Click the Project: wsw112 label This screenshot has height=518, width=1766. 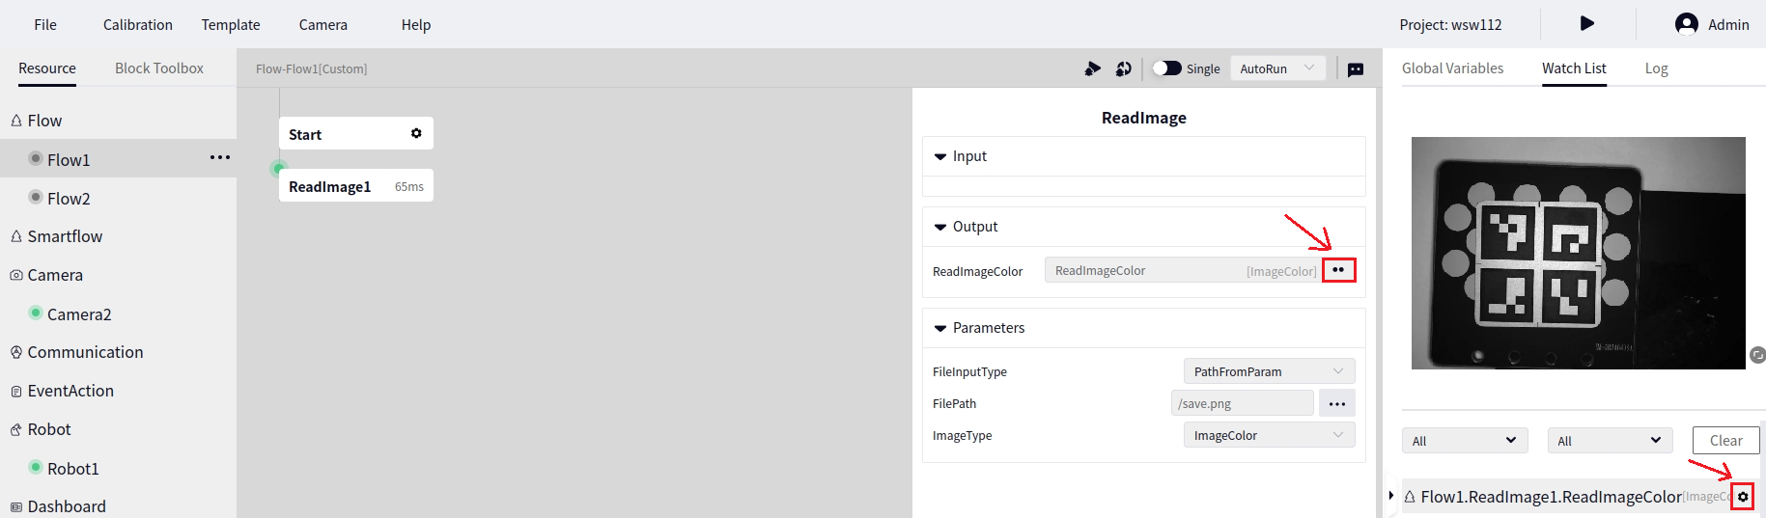click(1450, 25)
